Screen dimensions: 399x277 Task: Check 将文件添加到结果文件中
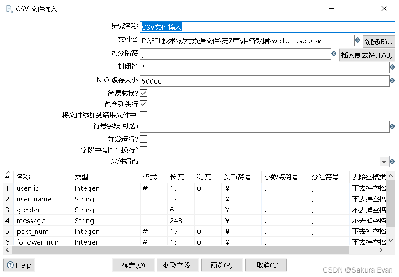143,116
